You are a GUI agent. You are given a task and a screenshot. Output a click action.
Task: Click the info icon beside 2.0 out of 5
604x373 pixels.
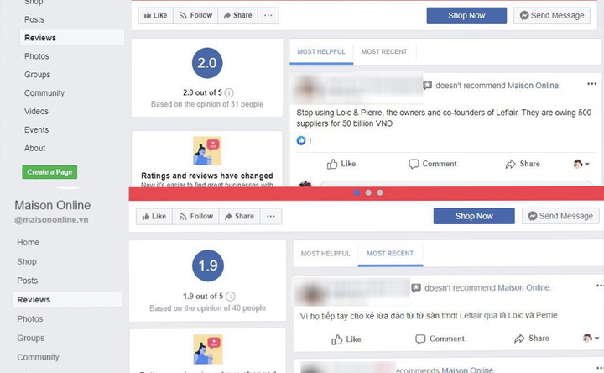click(x=229, y=93)
